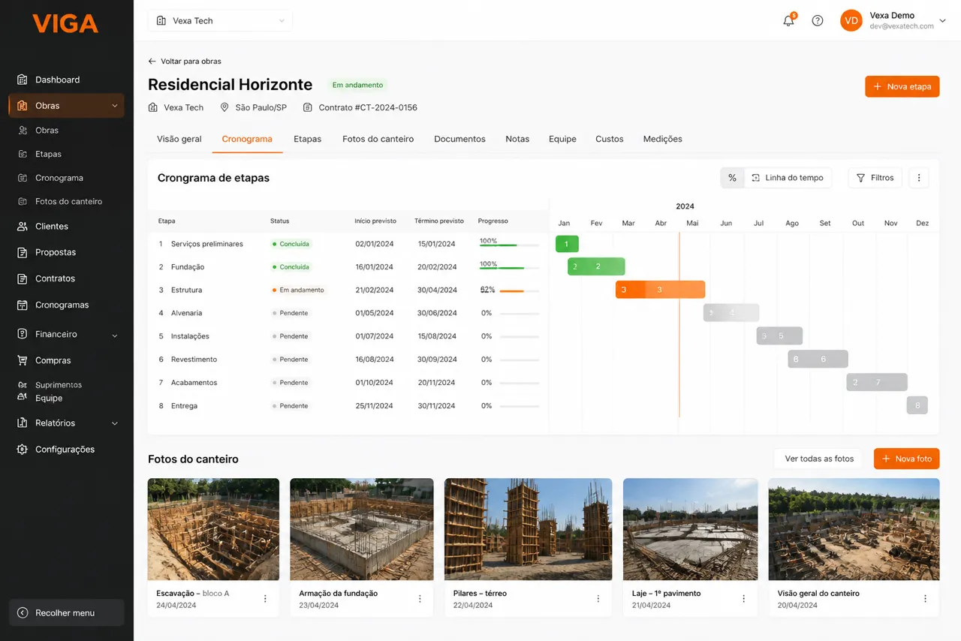Screen dimensions: 961x641
Task: Click Ver todas as fotos button
Action: 819,459
